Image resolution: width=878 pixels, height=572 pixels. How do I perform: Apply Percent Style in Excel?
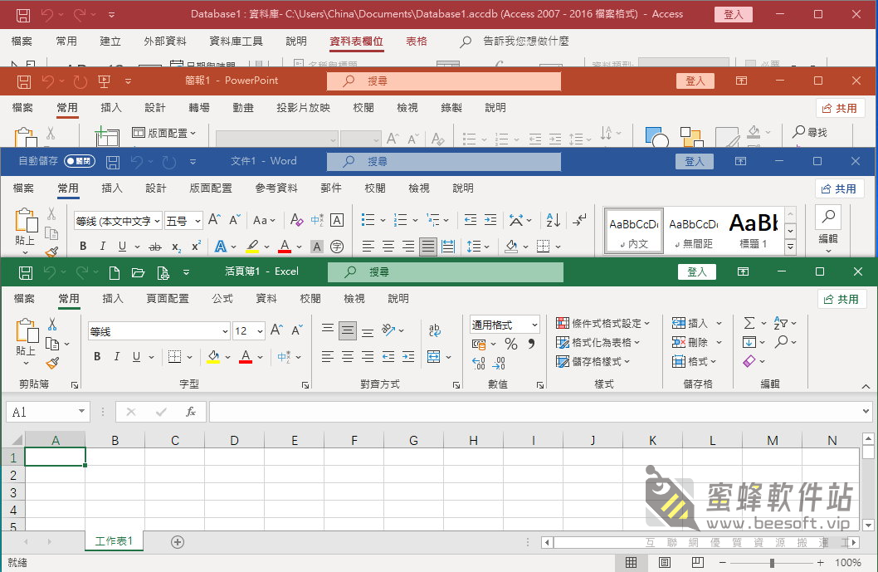coord(510,344)
